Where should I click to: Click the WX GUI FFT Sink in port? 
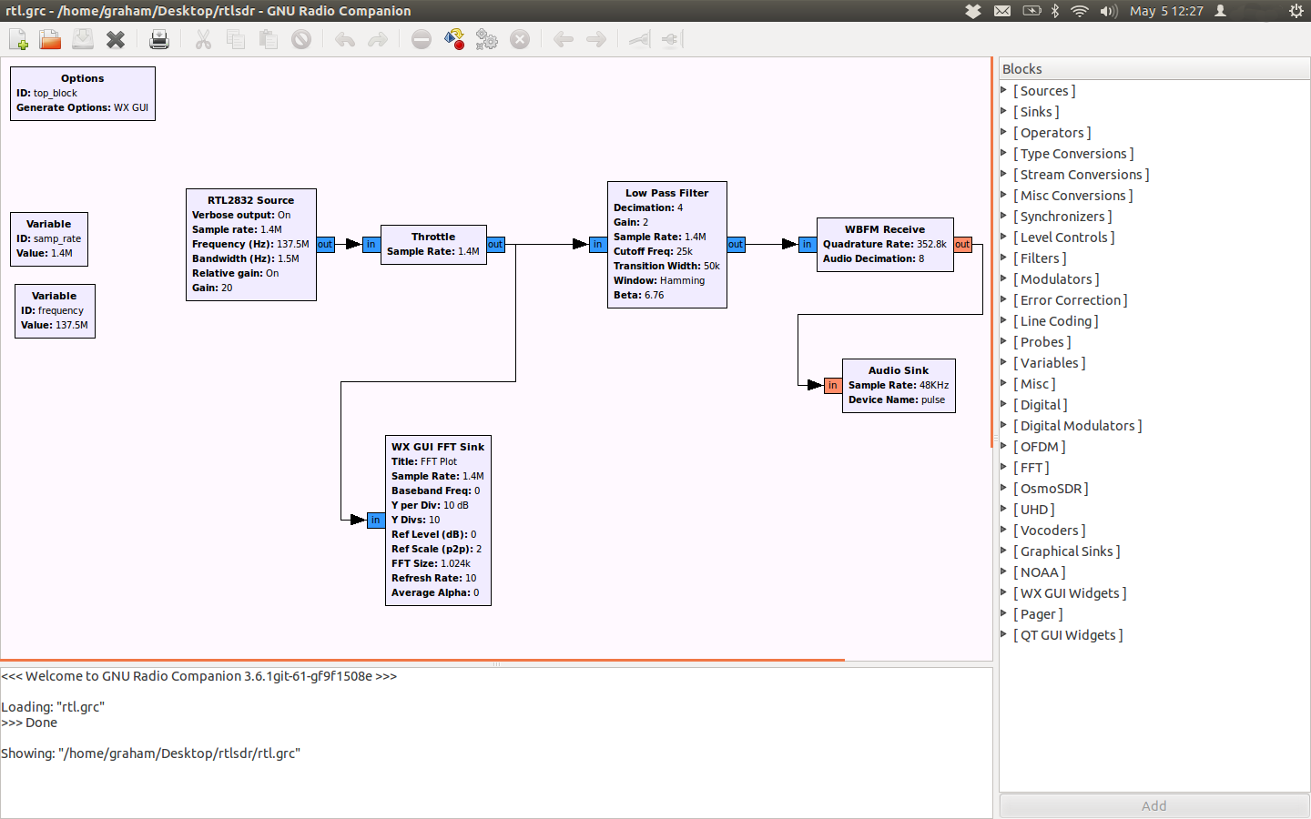click(x=375, y=520)
